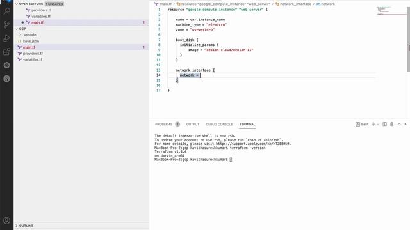
Task: Open the launch profile dropdown next to plus
Action: point(378,125)
